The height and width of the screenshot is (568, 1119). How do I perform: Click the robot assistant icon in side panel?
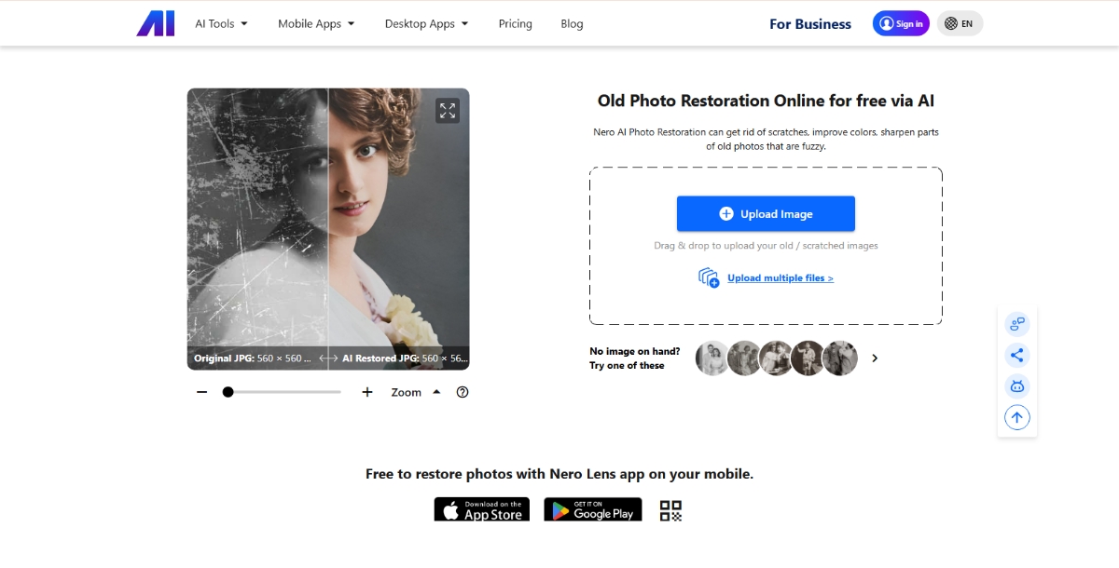click(x=1017, y=385)
